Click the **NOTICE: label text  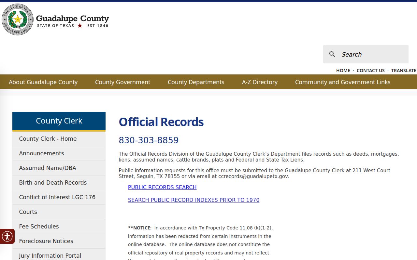pos(140,228)
